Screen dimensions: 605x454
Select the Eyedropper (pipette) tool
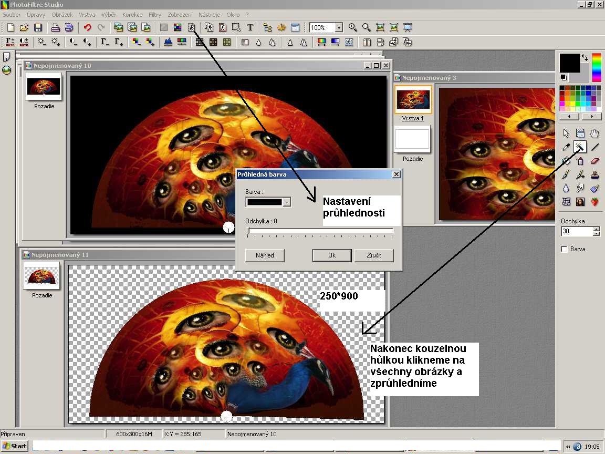click(566, 147)
